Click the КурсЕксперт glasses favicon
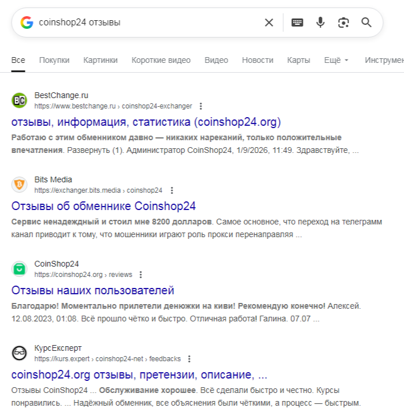Screen dimensions: 404x412 (20, 353)
